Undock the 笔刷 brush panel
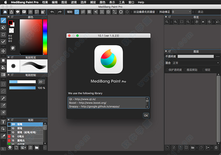Screen dimensions: 221x155 click(x=12, y=120)
